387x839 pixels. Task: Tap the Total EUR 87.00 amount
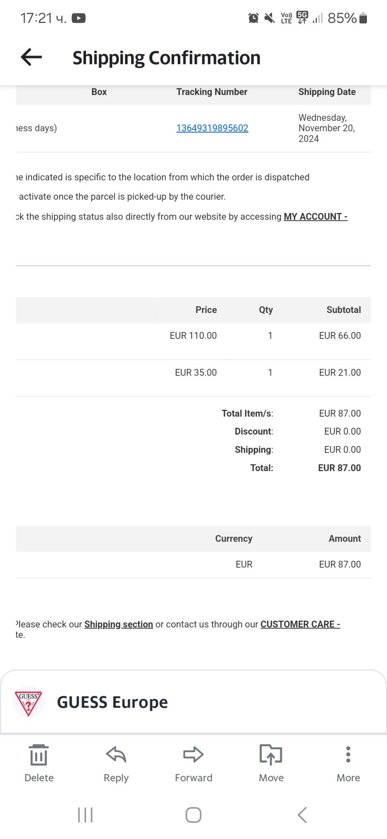[339, 468]
